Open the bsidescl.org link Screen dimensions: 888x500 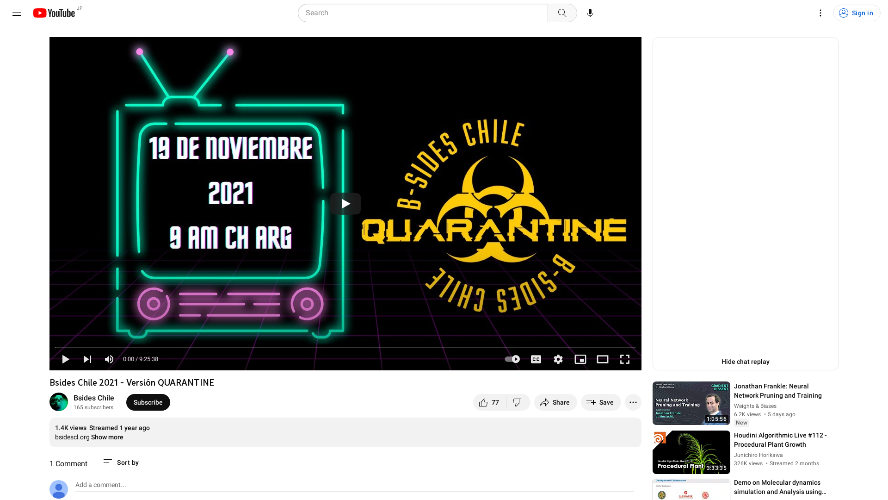72,437
